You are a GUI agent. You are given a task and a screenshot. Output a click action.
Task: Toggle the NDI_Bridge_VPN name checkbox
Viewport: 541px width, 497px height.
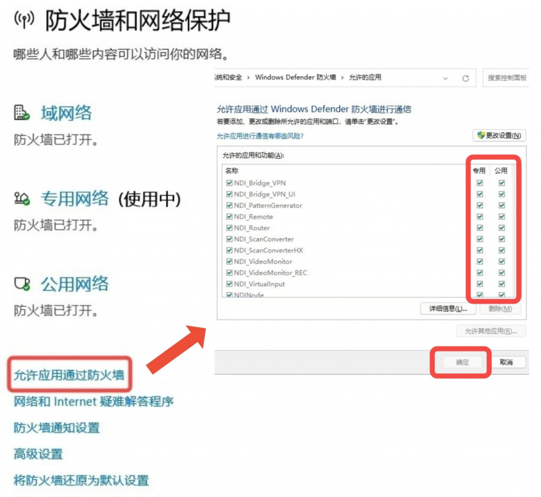pyautogui.click(x=229, y=183)
